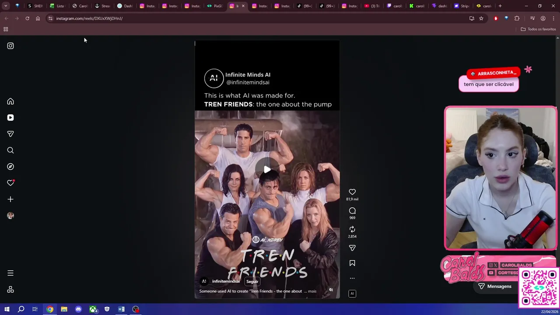Open the Notifications heart in the sidebar
Viewport: 560px width, 315px height.
pyautogui.click(x=10, y=183)
